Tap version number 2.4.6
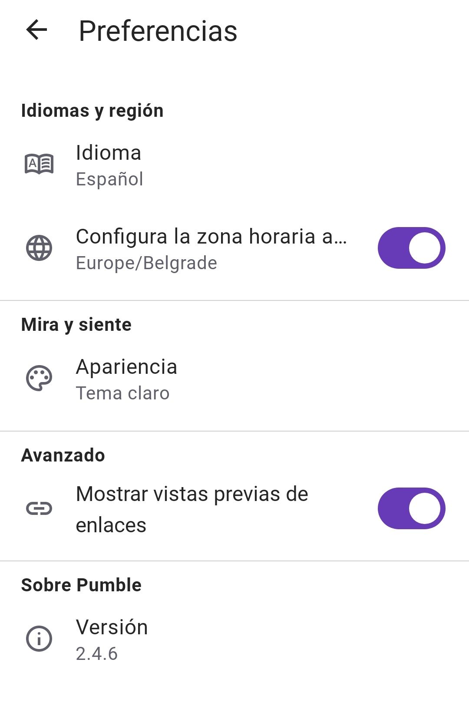 click(96, 654)
